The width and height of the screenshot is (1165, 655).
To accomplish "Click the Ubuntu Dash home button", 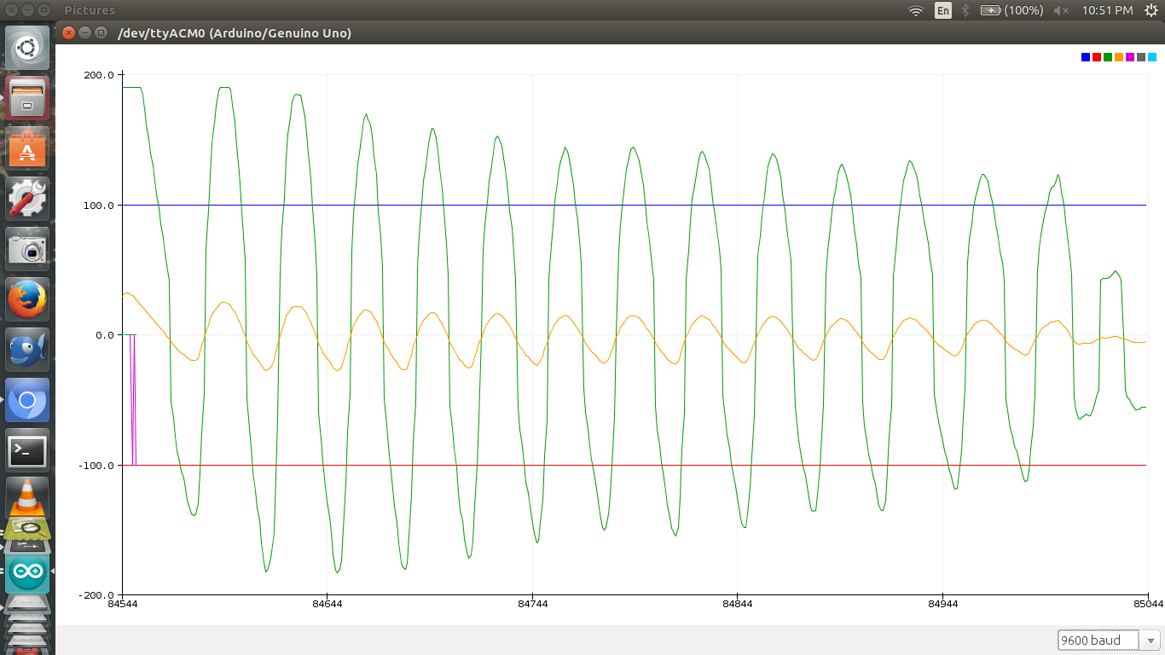I will click(x=27, y=48).
